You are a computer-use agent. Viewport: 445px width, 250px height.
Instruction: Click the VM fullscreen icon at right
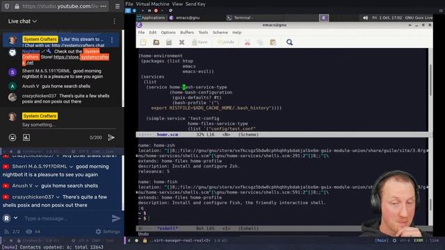pyautogui.click(x=441, y=10)
